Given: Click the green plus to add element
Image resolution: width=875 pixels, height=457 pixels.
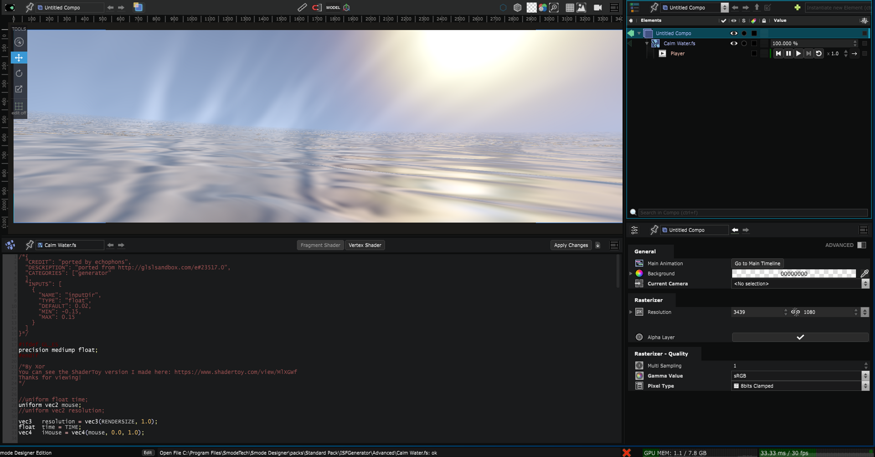Looking at the screenshot, I should [797, 7].
